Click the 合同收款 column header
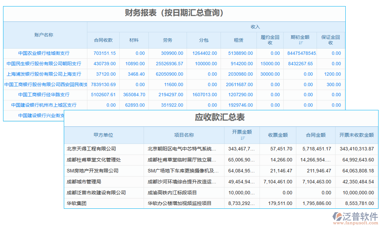382x229 pixels. click(104, 40)
